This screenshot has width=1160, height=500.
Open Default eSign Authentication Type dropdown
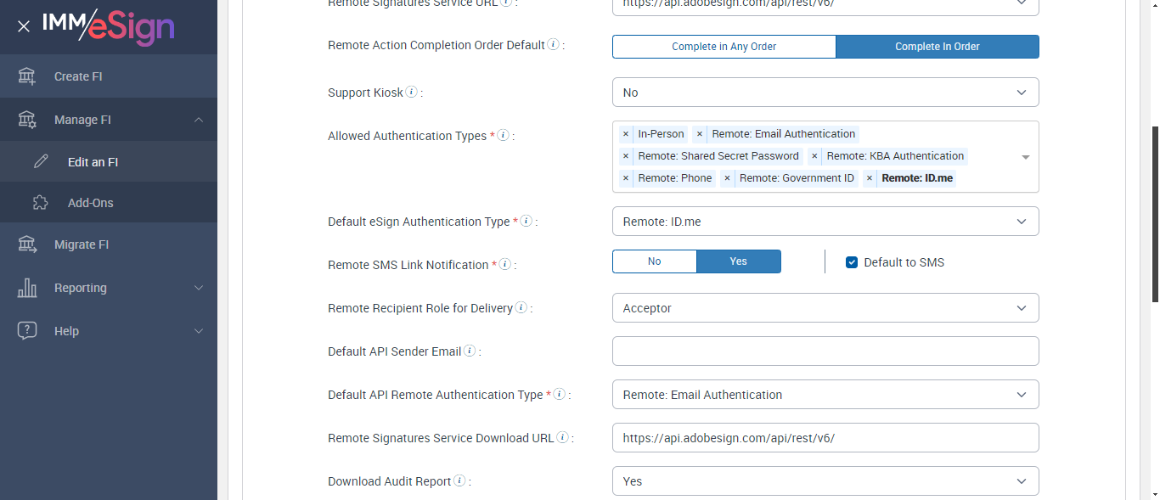tap(825, 222)
